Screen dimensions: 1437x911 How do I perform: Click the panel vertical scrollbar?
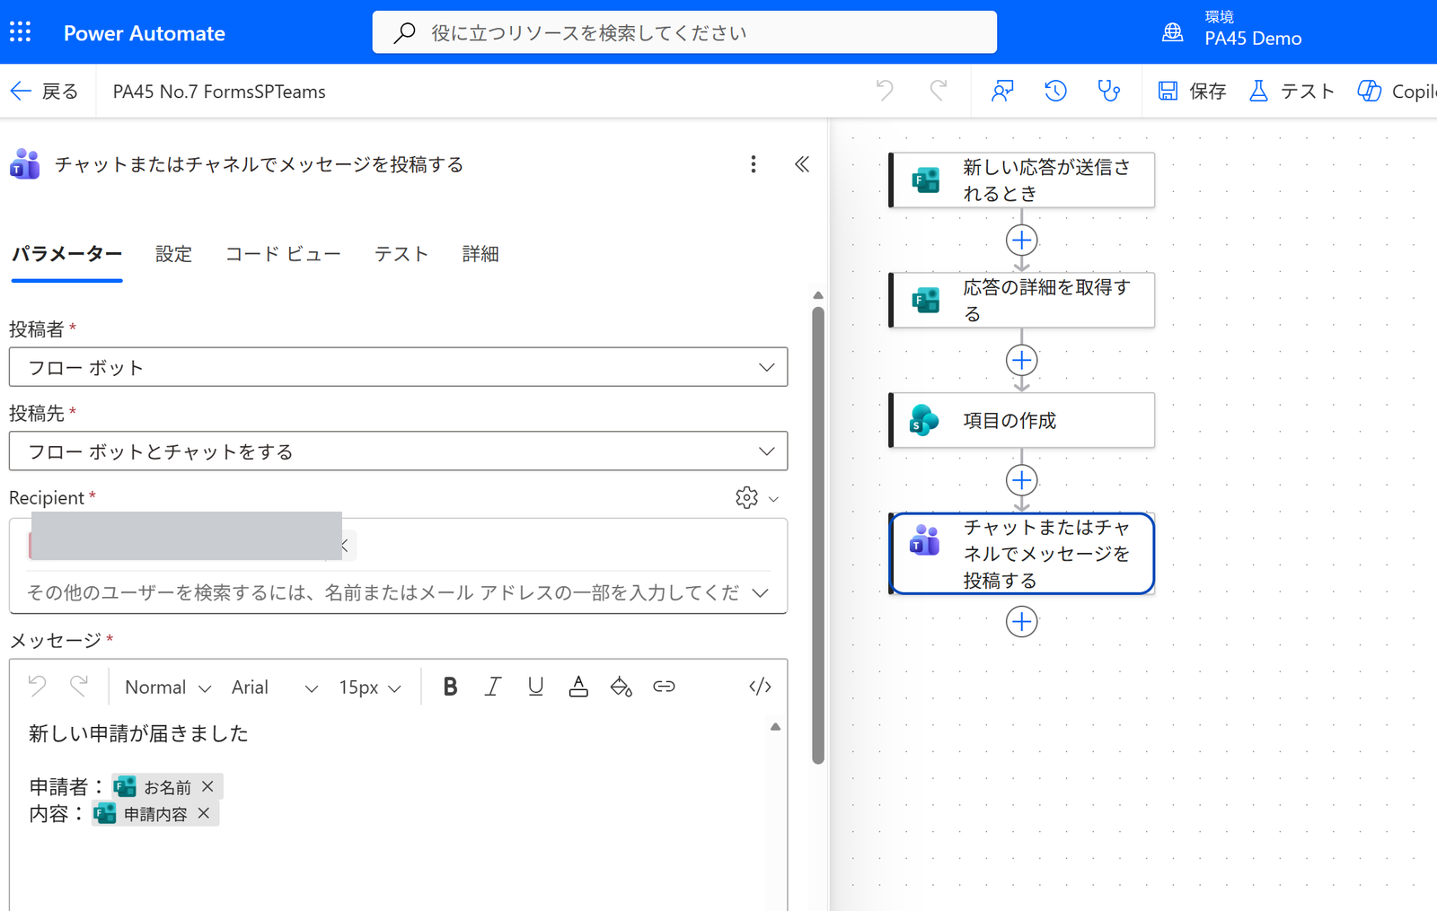click(x=817, y=536)
